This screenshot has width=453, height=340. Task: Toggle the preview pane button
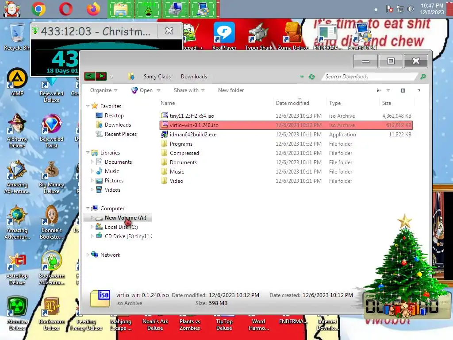coord(403,90)
